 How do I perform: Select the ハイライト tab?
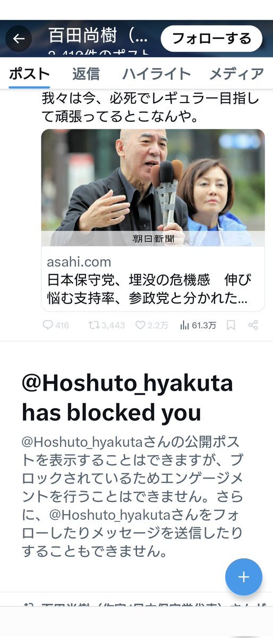(x=156, y=74)
